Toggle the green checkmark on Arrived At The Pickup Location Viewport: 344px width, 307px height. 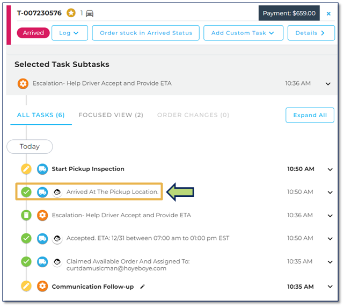(26, 192)
